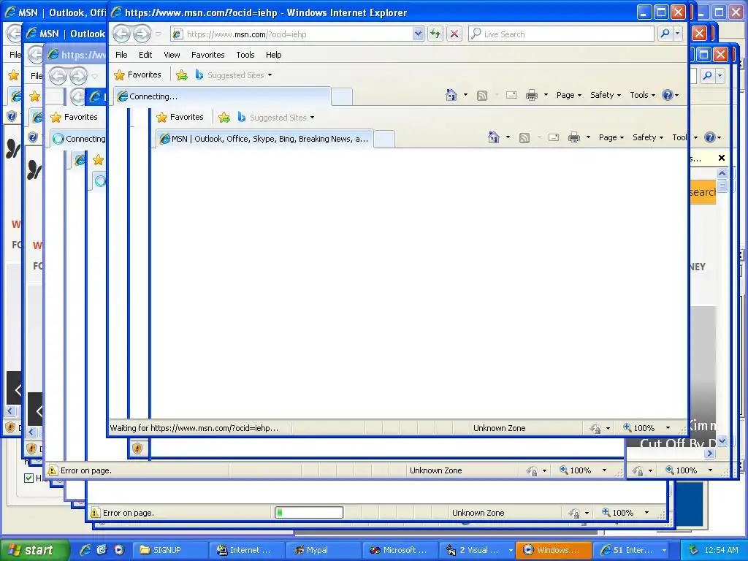Add to Favorites Bar icon above MSN Outlook tab
748x561 pixels.
pos(224,118)
